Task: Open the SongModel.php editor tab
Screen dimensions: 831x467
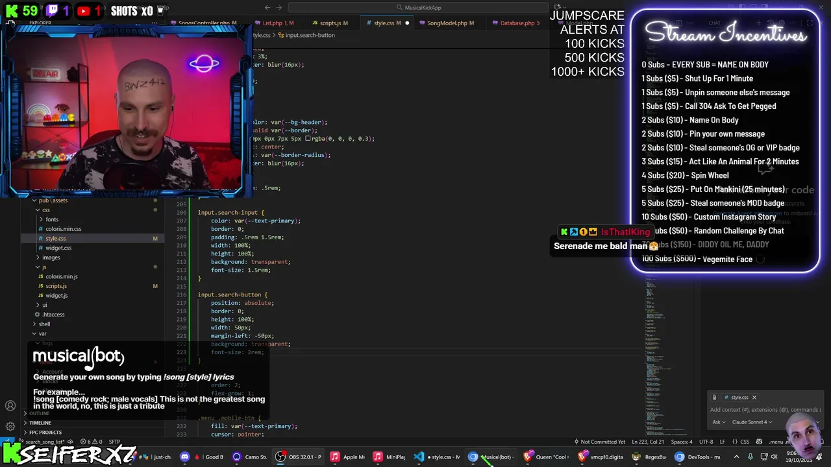Action: pyautogui.click(x=449, y=23)
